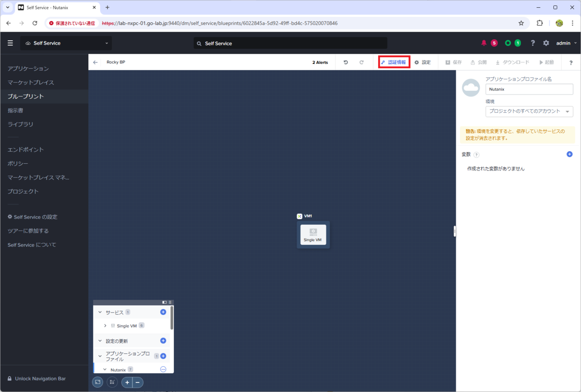The image size is (581, 392).
Task: Select 指示書 in the sidebar
Action: [x=15, y=110]
